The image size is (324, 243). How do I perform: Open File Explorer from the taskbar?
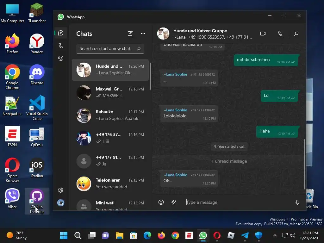[x=119, y=235]
